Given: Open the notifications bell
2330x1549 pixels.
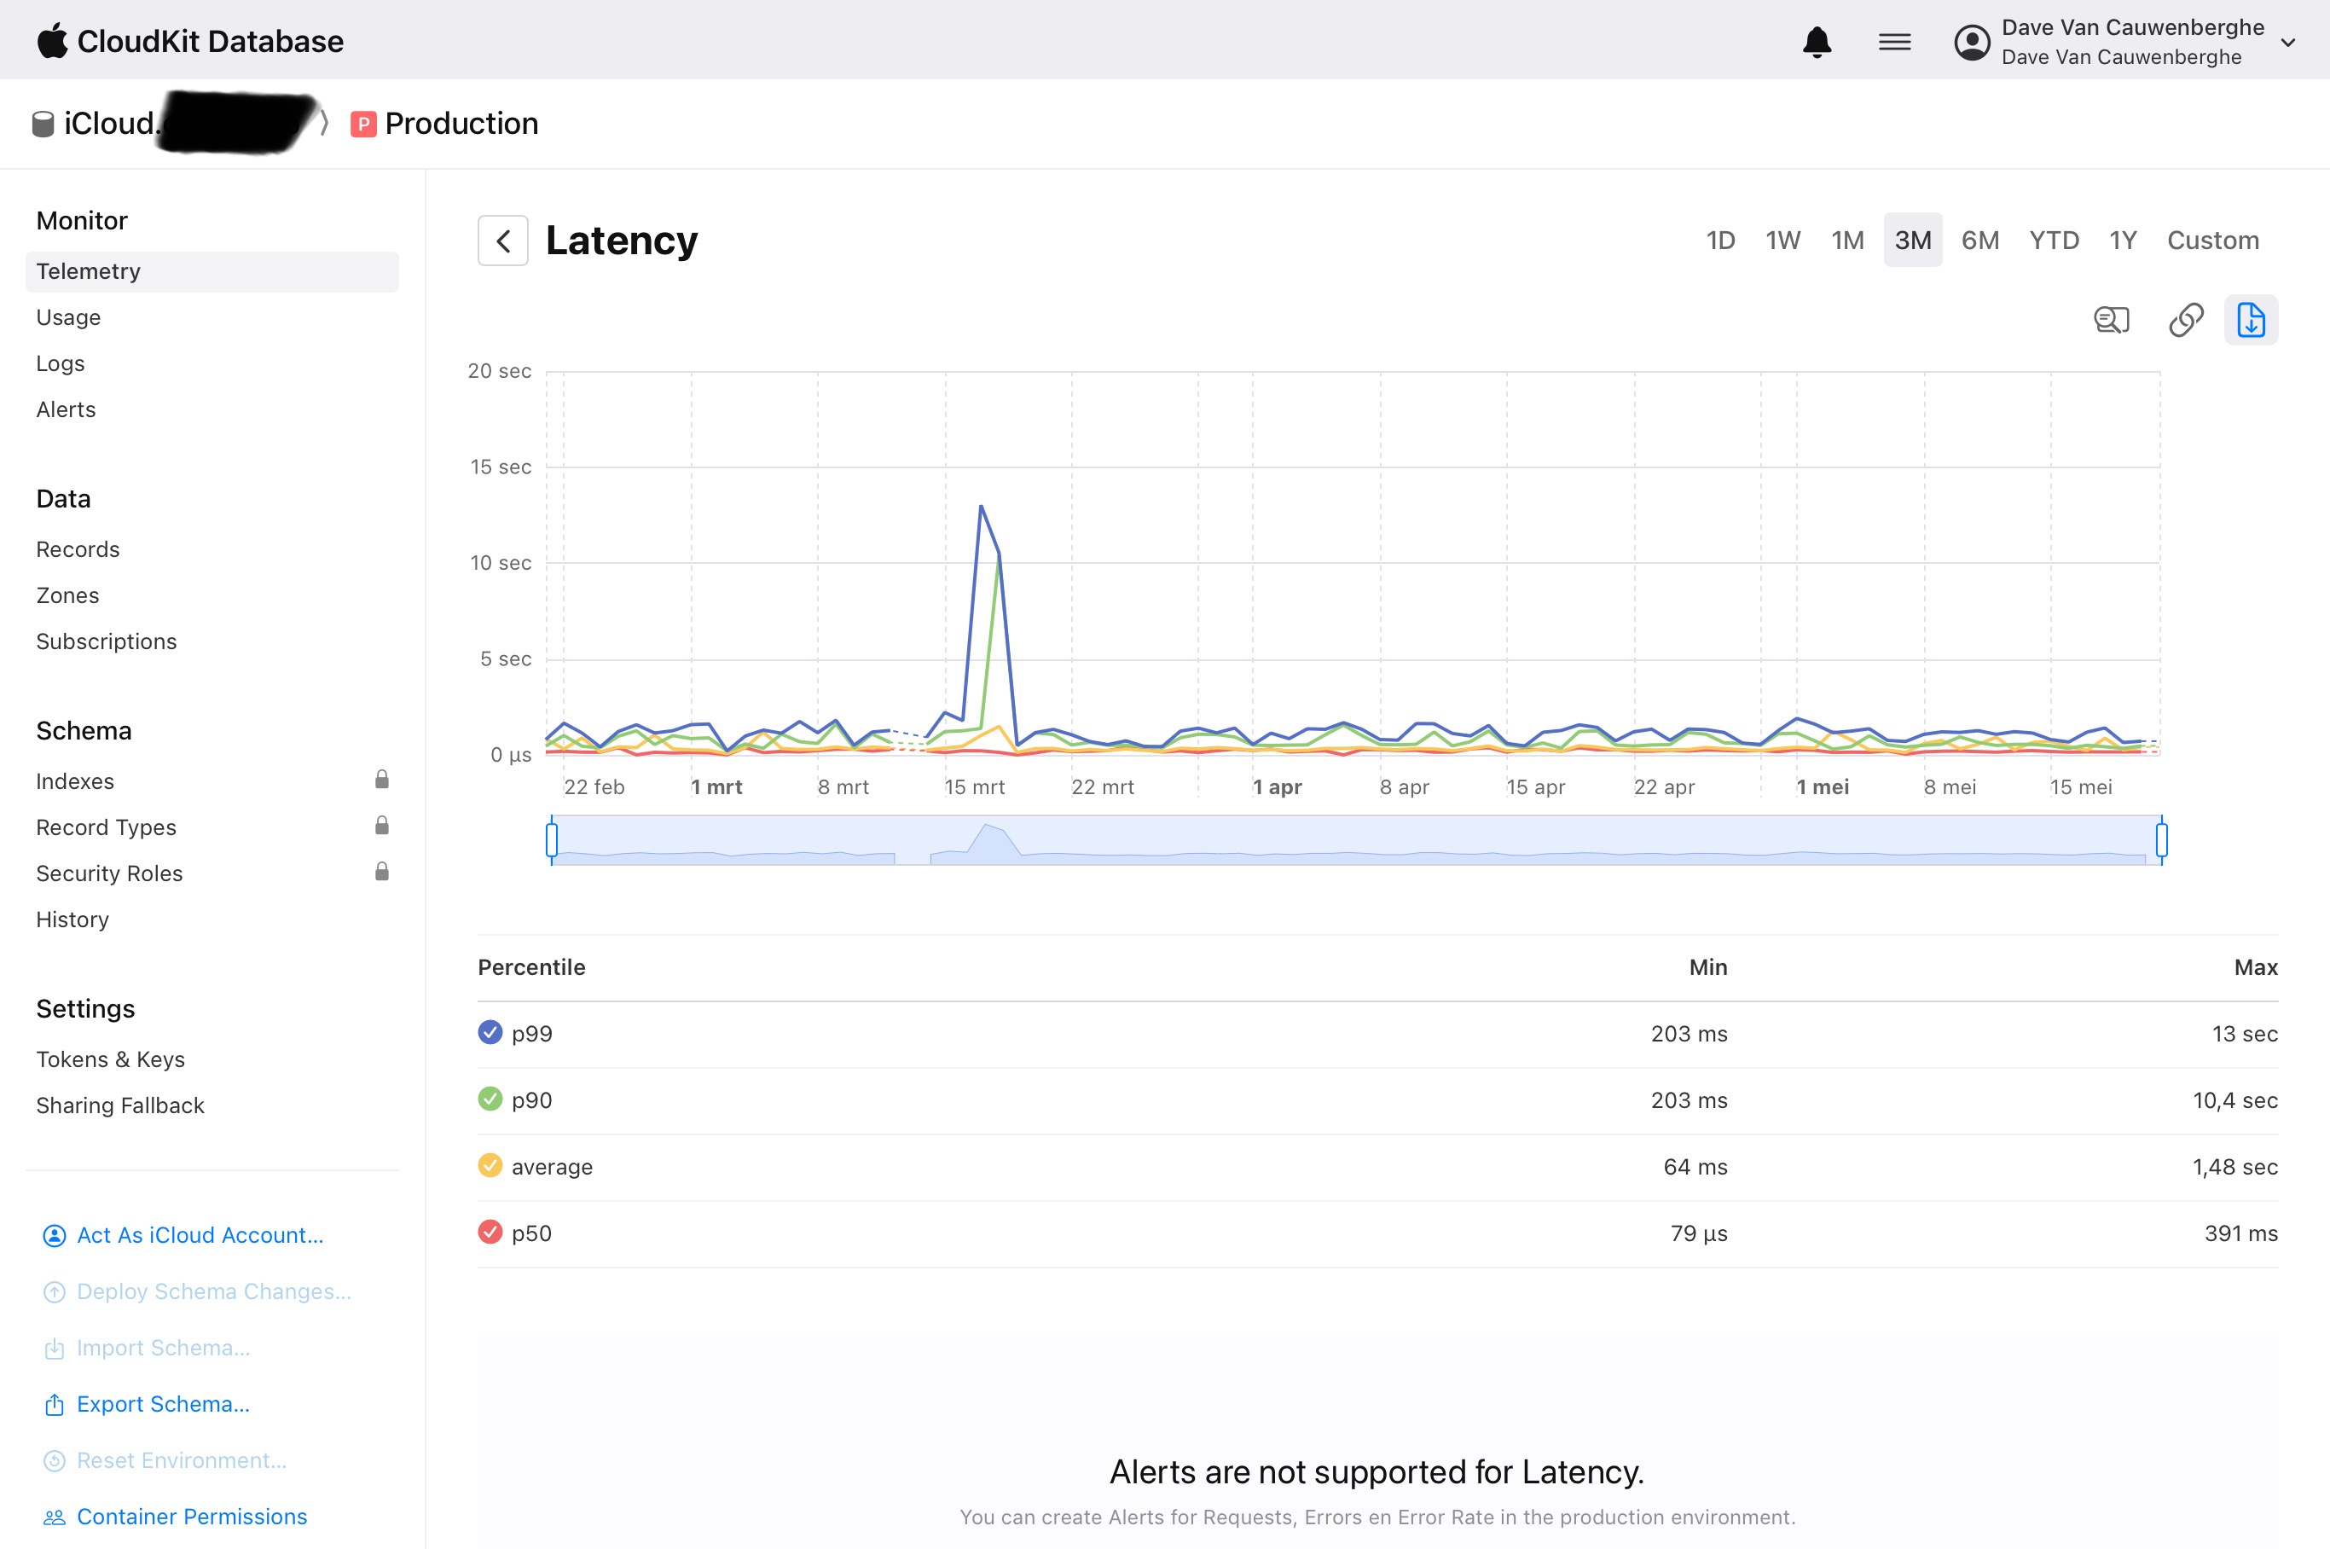Looking at the screenshot, I should click(x=1817, y=42).
